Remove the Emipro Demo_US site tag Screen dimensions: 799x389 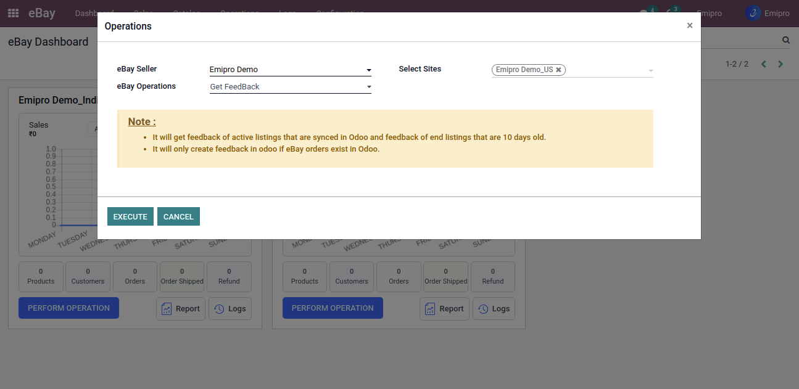558,70
